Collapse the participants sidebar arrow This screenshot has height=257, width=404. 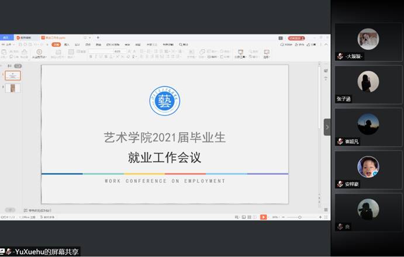[327, 127]
